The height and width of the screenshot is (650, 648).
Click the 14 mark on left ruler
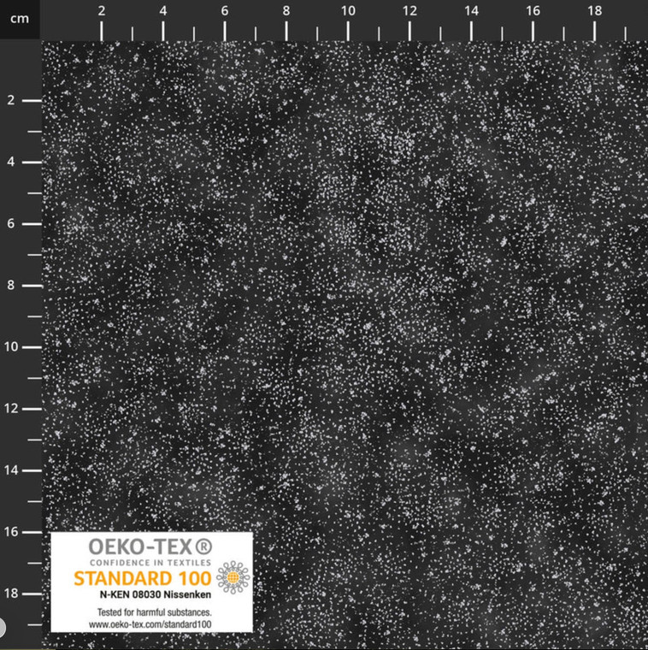(x=11, y=470)
